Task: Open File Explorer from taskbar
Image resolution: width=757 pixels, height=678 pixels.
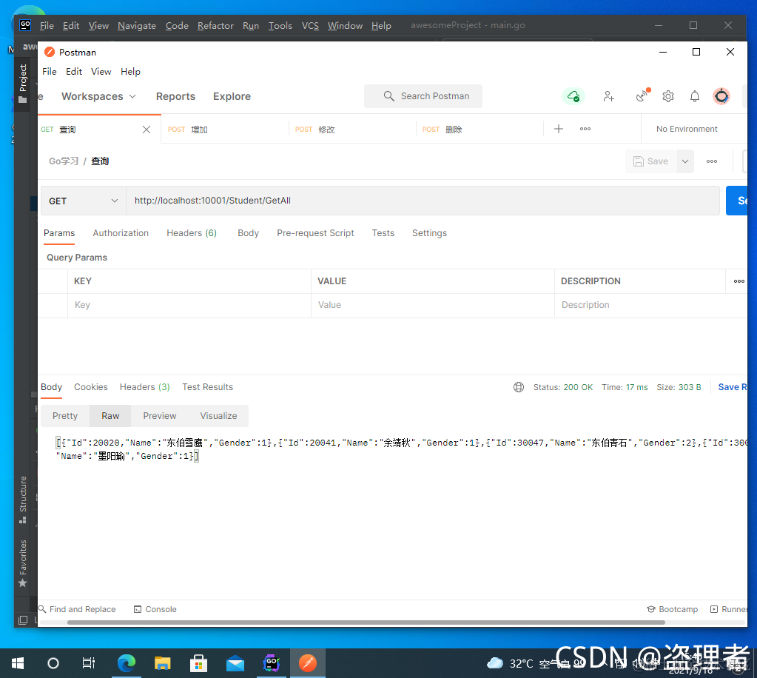Action: pyautogui.click(x=163, y=663)
